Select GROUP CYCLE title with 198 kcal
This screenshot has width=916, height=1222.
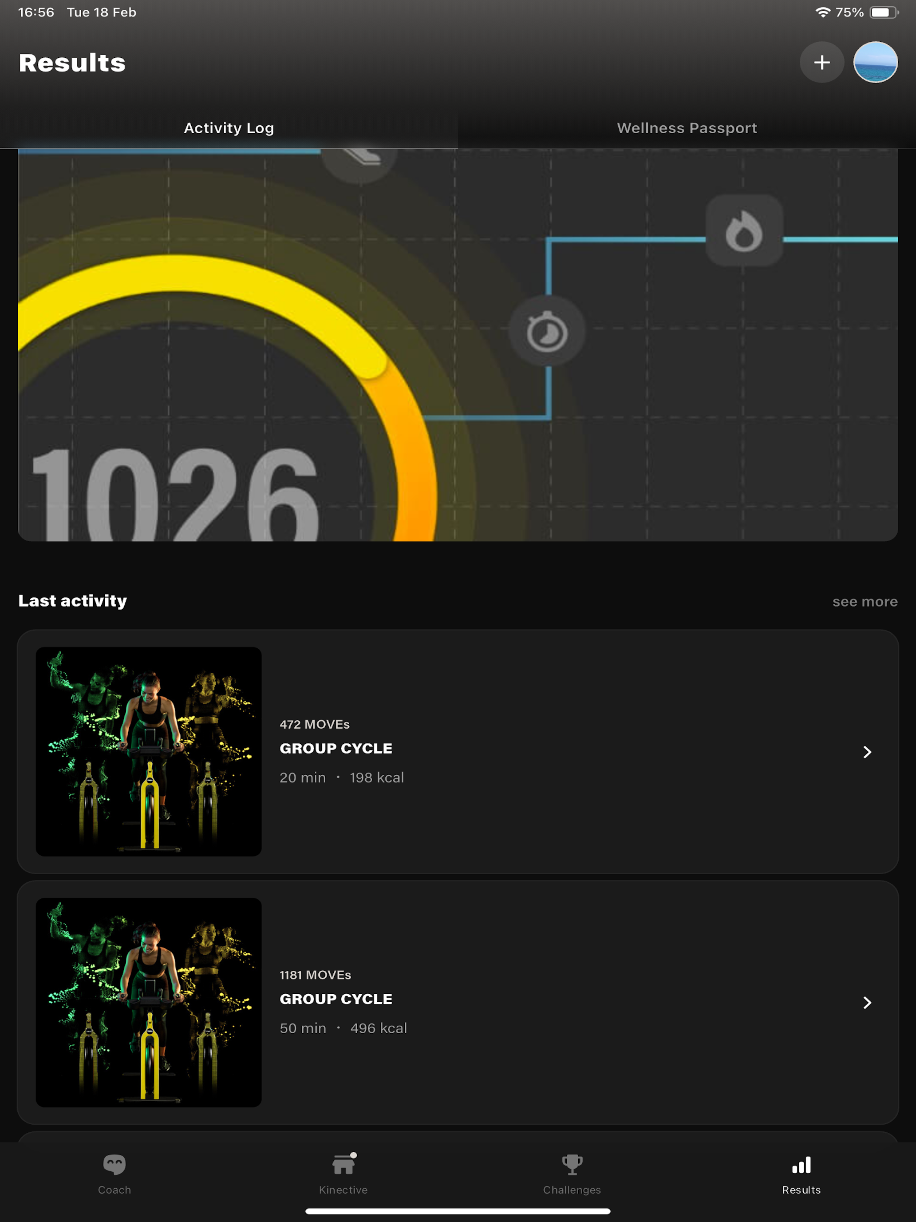336,749
